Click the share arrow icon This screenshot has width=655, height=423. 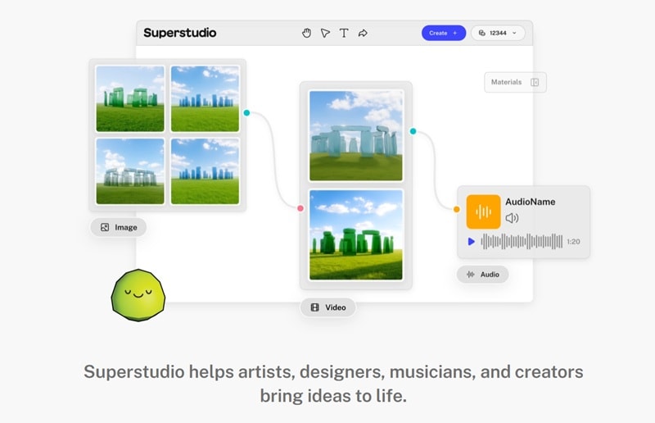click(x=363, y=33)
